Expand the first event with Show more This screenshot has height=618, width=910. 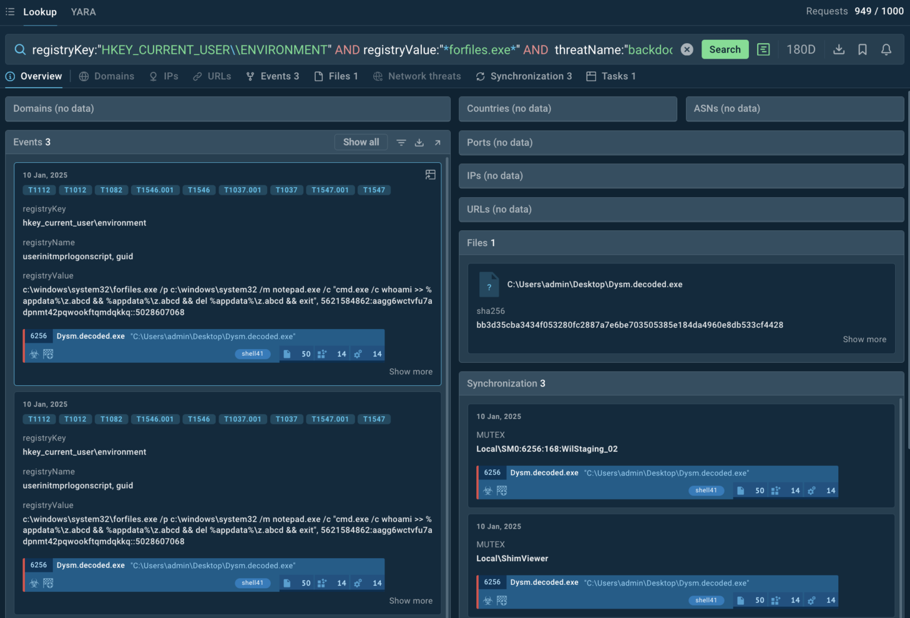411,372
